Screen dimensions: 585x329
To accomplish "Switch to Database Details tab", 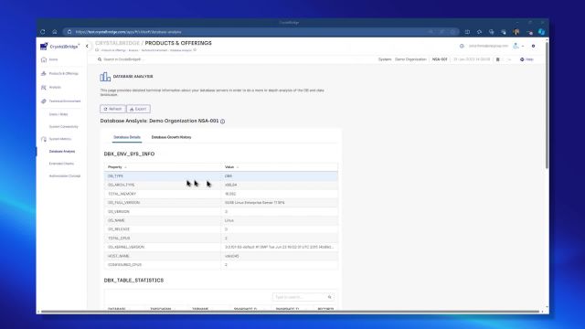I will [127, 137].
